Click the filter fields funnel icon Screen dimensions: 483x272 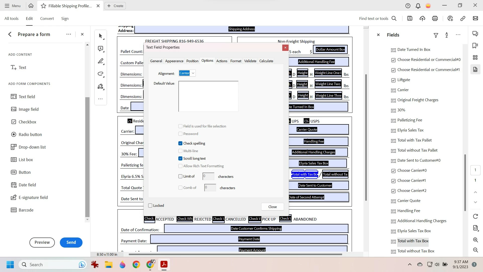tap(436, 35)
